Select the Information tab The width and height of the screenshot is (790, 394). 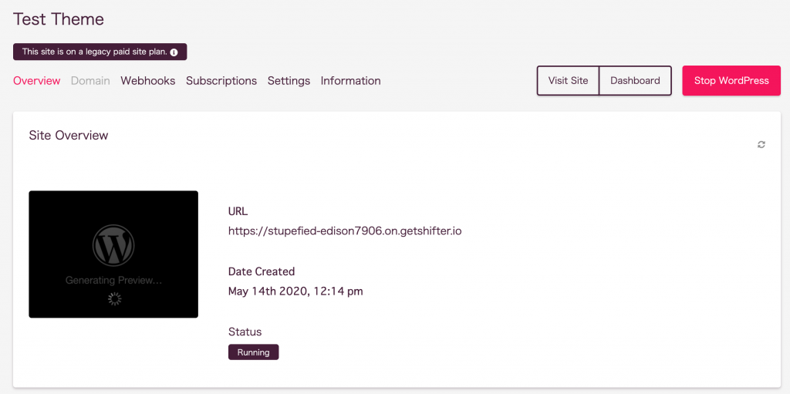[x=351, y=81]
